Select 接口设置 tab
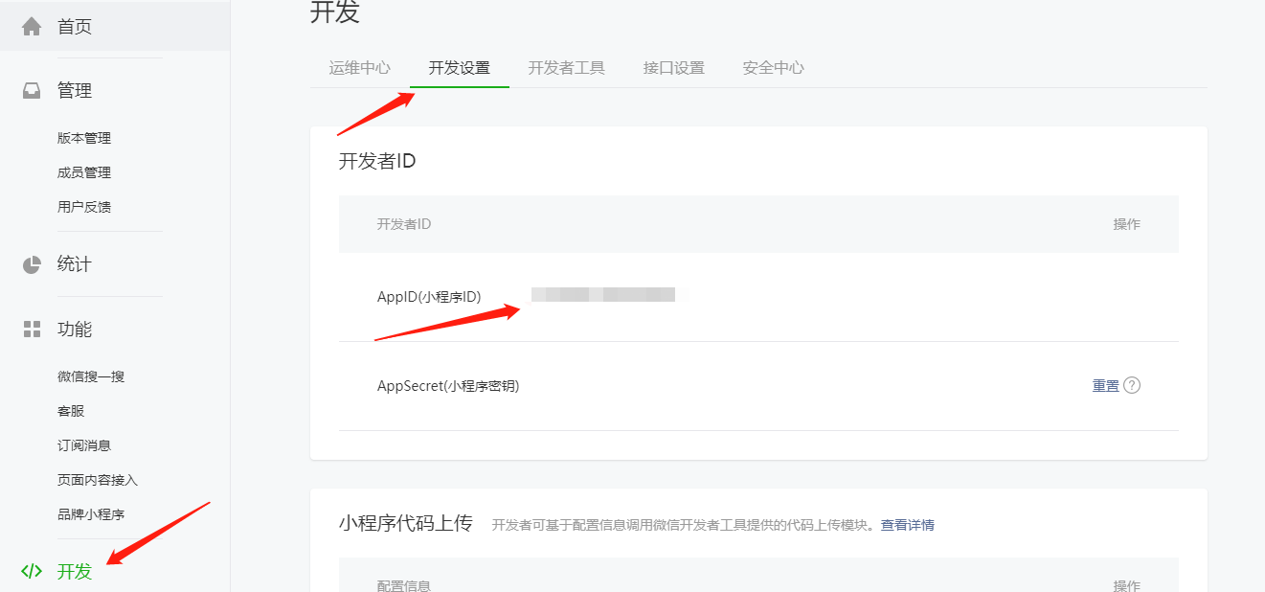1265x592 pixels. coord(673,67)
